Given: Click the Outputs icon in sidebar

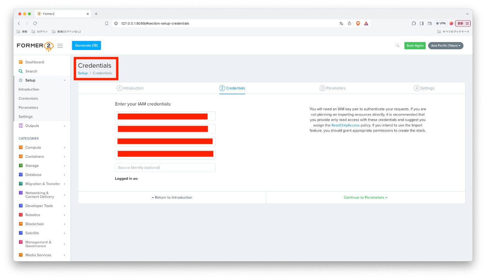Looking at the screenshot, I should 21,126.
